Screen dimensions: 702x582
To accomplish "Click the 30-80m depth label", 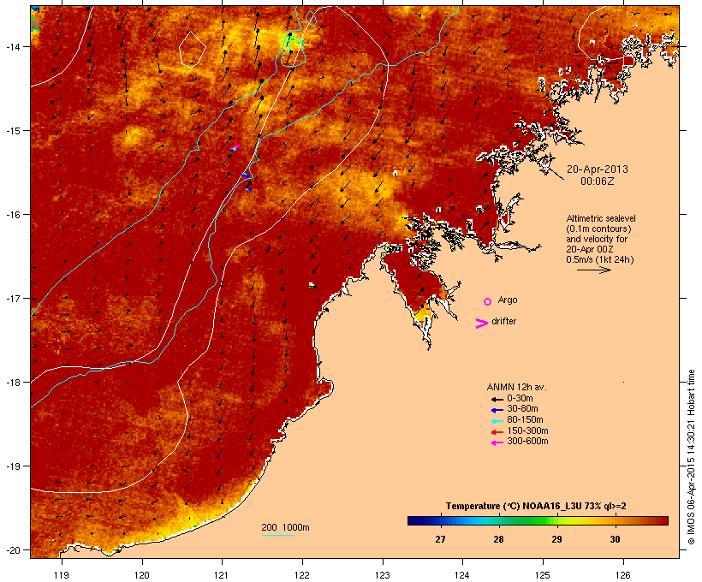I will 522,409.
